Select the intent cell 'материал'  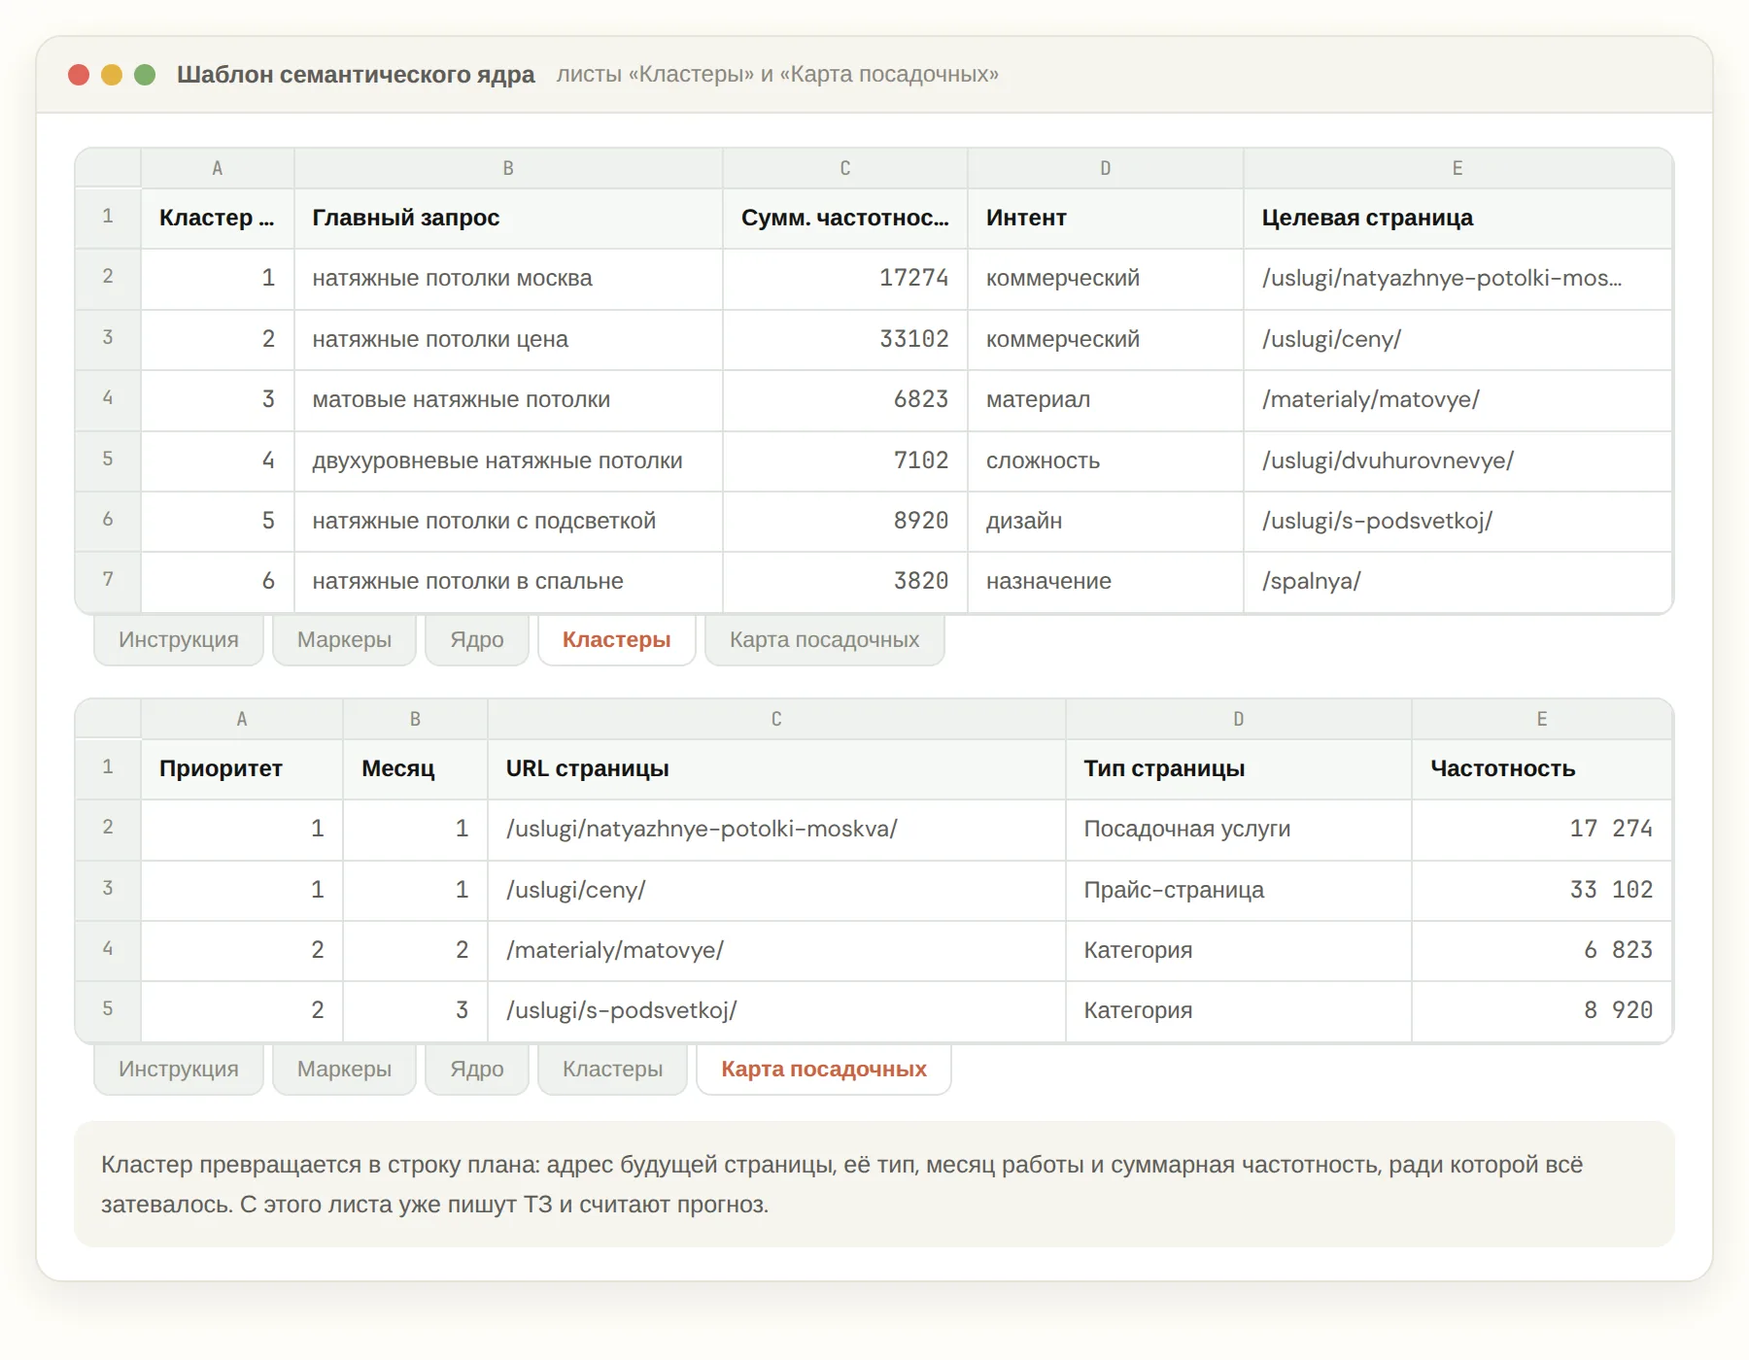click(x=1106, y=400)
